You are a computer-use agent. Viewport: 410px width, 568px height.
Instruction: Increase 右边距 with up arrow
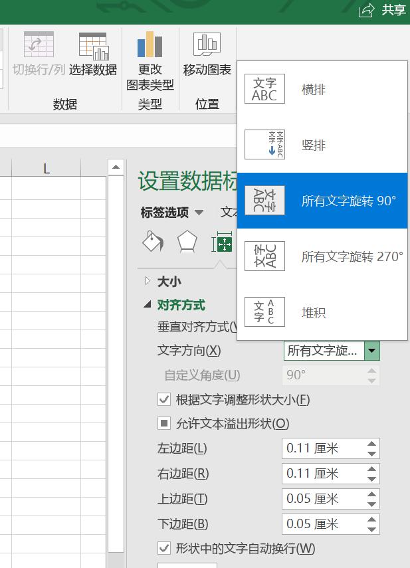pyautogui.click(x=371, y=469)
